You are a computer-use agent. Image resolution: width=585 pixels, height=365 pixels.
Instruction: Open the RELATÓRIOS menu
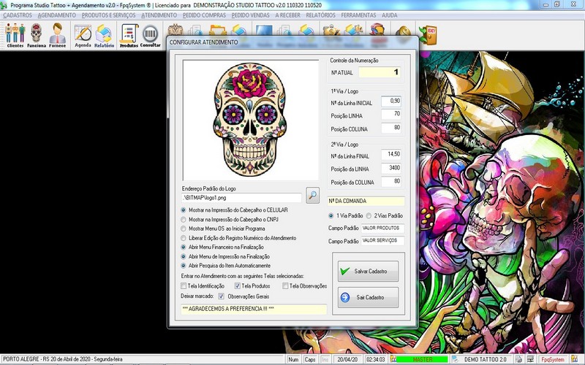[x=320, y=15]
